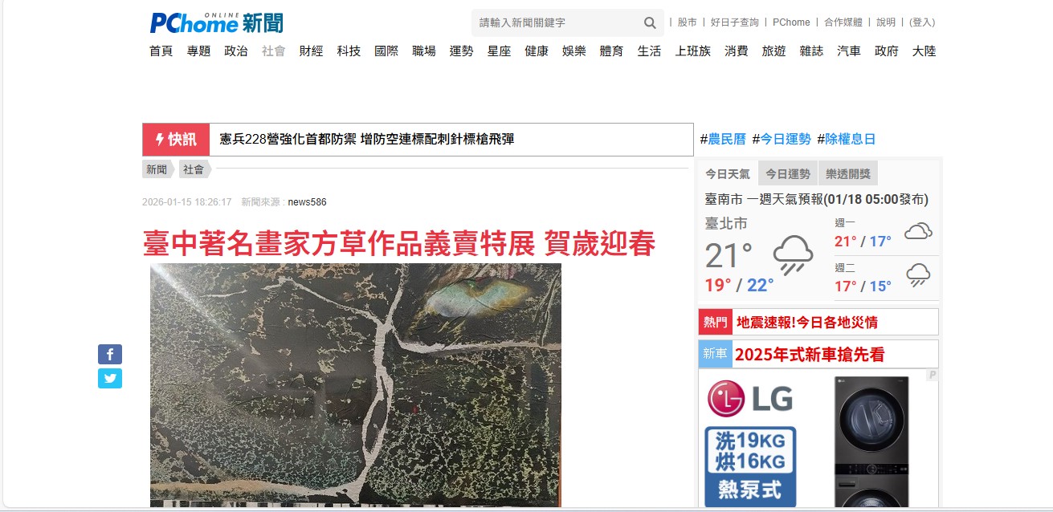1053x512 pixels.
Task: Click the (登入) login link
Action: pos(922,22)
